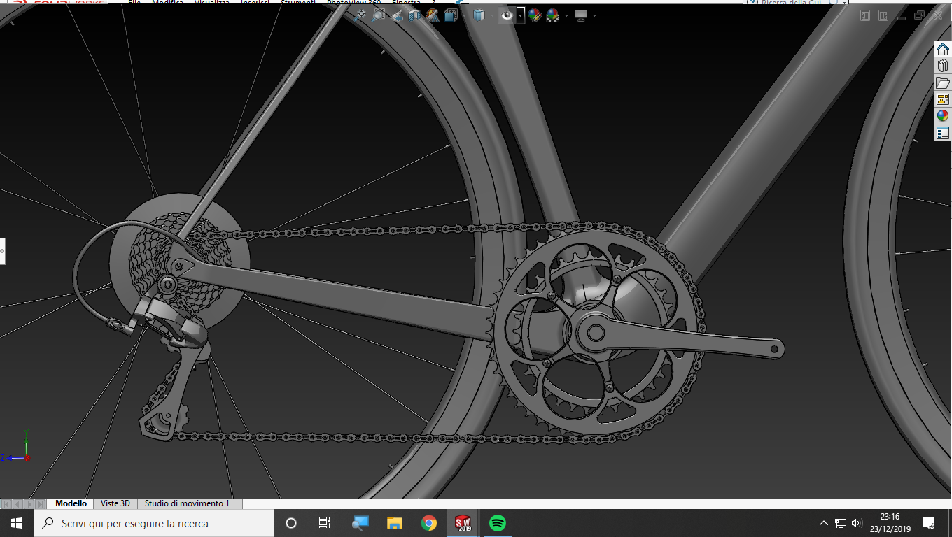This screenshot has height=537, width=952.
Task: Collapse the left document pane button
Action: [x=865, y=15]
